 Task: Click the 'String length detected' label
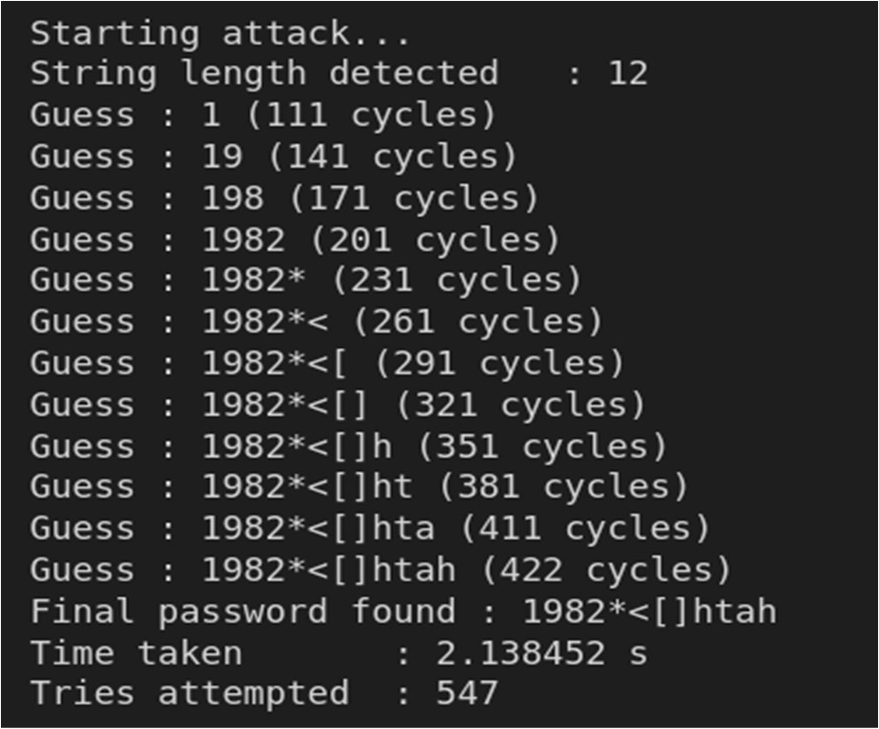[x=263, y=74]
